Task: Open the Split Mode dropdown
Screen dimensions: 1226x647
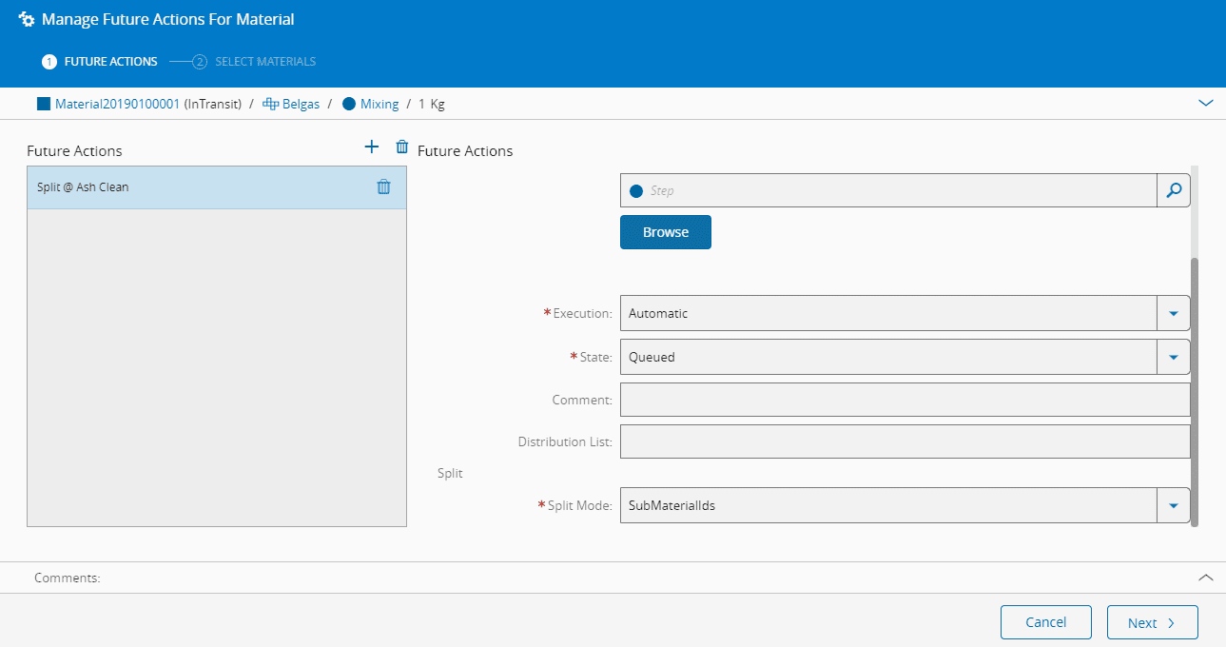Action: coord(1173,505)
